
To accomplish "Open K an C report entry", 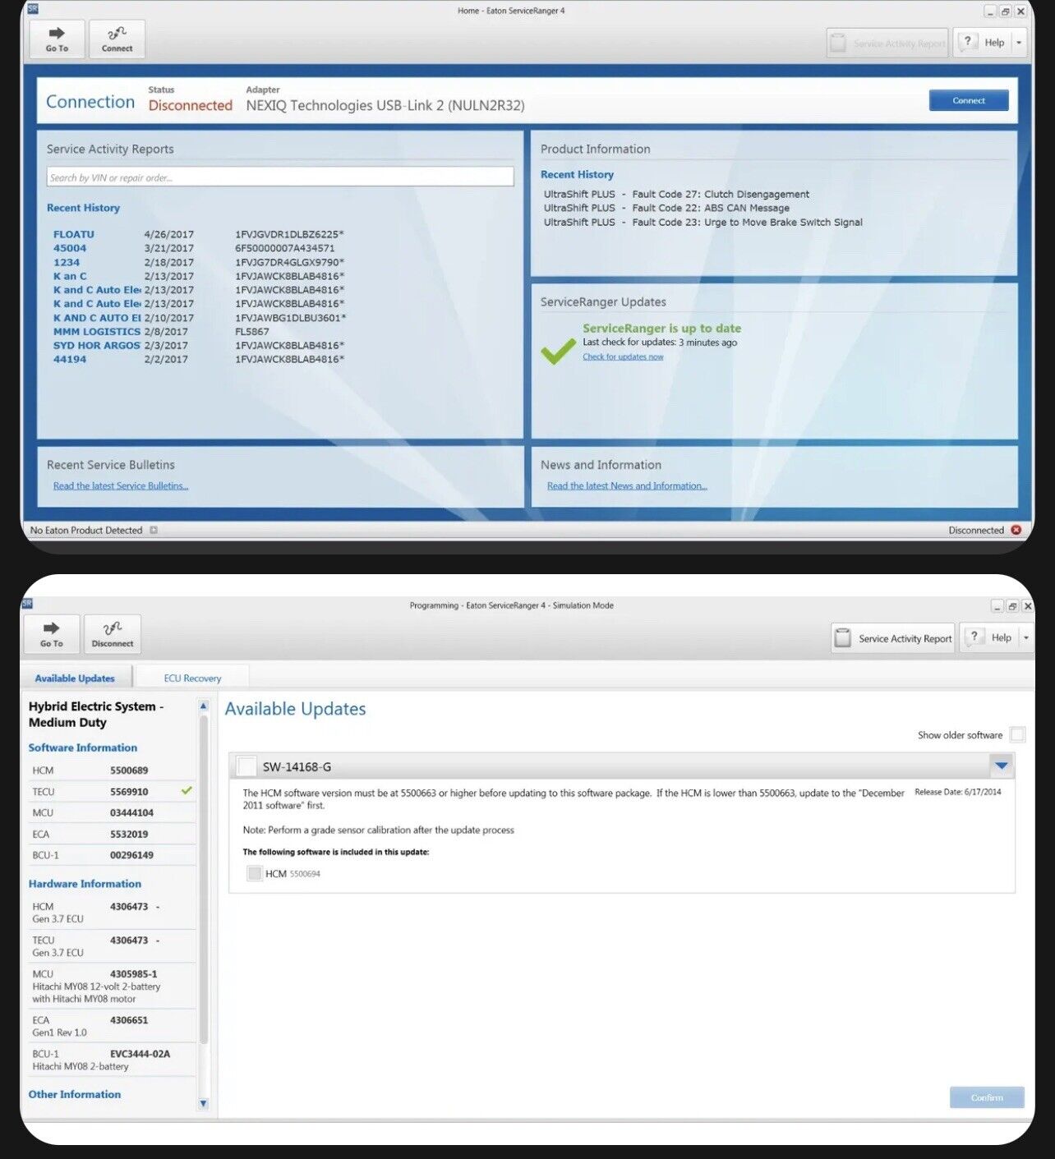I will coord(70,276).
